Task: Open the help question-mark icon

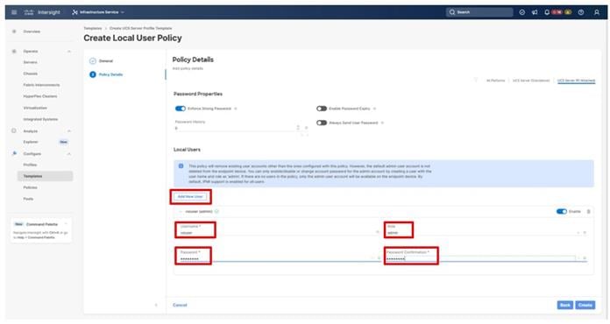Action: pyautogui.click(x=581, y=12)
